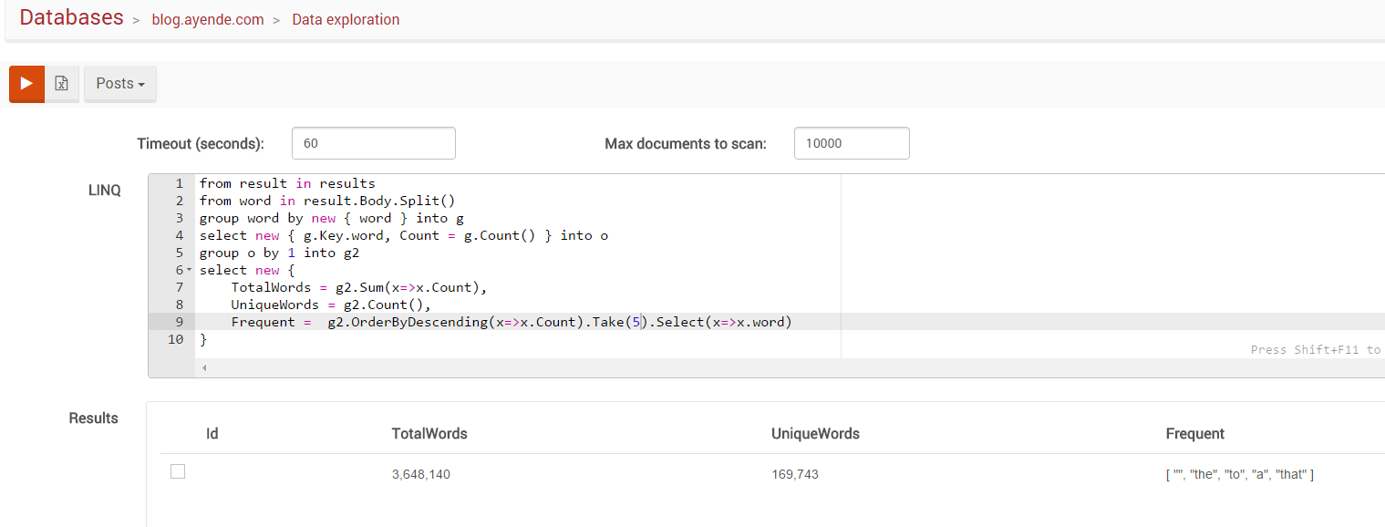Click the left scroll arrow below the editor
The width and height of the screenshot is (1385, 527).
[204, 367]
